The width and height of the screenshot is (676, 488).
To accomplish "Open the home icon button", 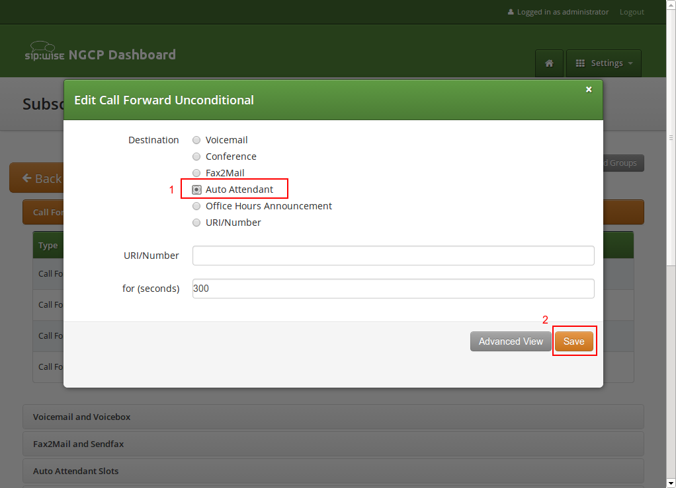I will 549,63.
